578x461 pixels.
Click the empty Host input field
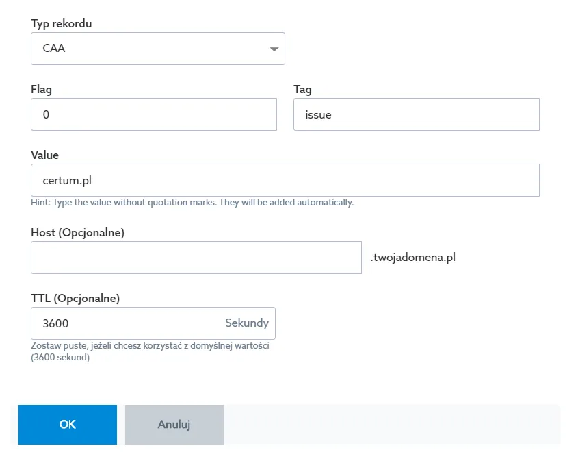[x=196, y=258]
